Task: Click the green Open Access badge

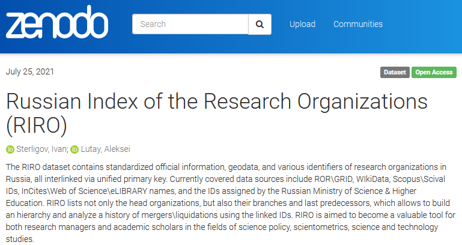Action: pyautogui.click(x=434, y=72)
